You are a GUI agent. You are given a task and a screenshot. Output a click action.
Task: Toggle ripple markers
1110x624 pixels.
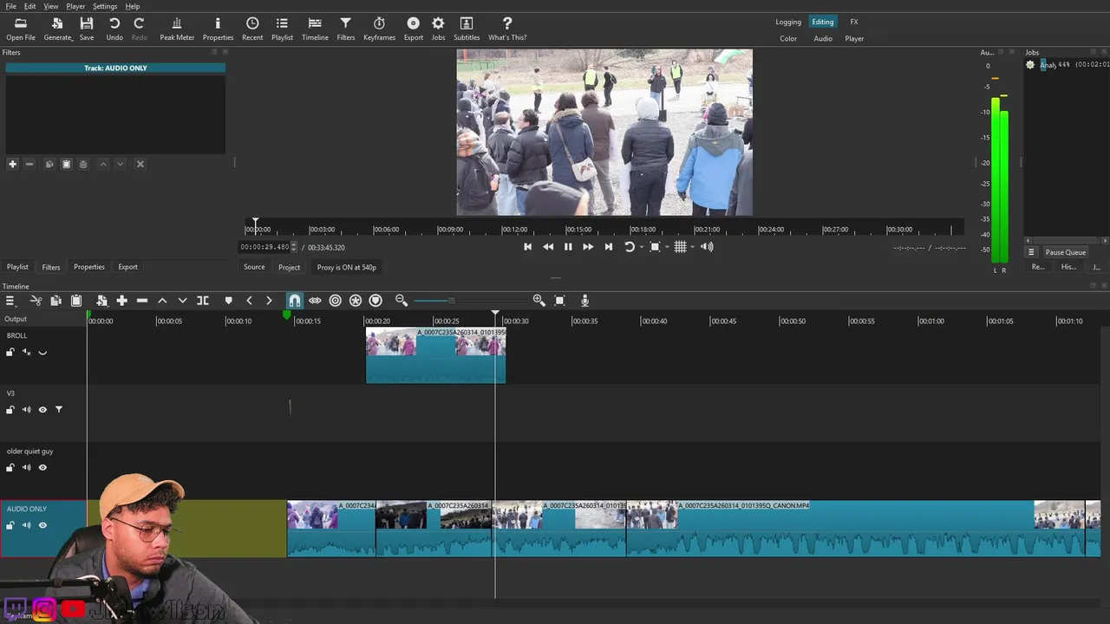pos(375,301)
